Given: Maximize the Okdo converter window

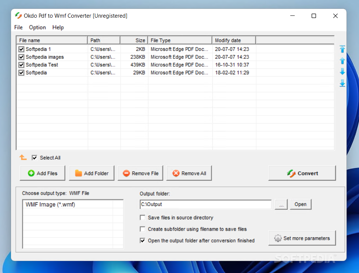Looking at the screenshot, I should coord(314,15).
